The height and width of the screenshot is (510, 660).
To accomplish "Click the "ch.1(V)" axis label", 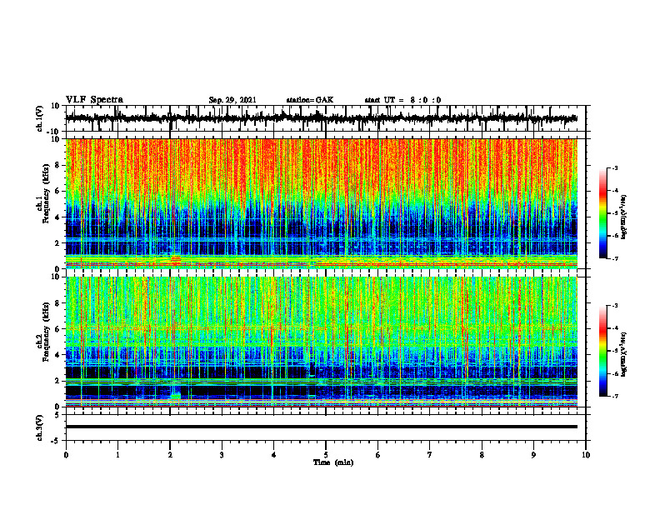I will (x=40, y=119).
